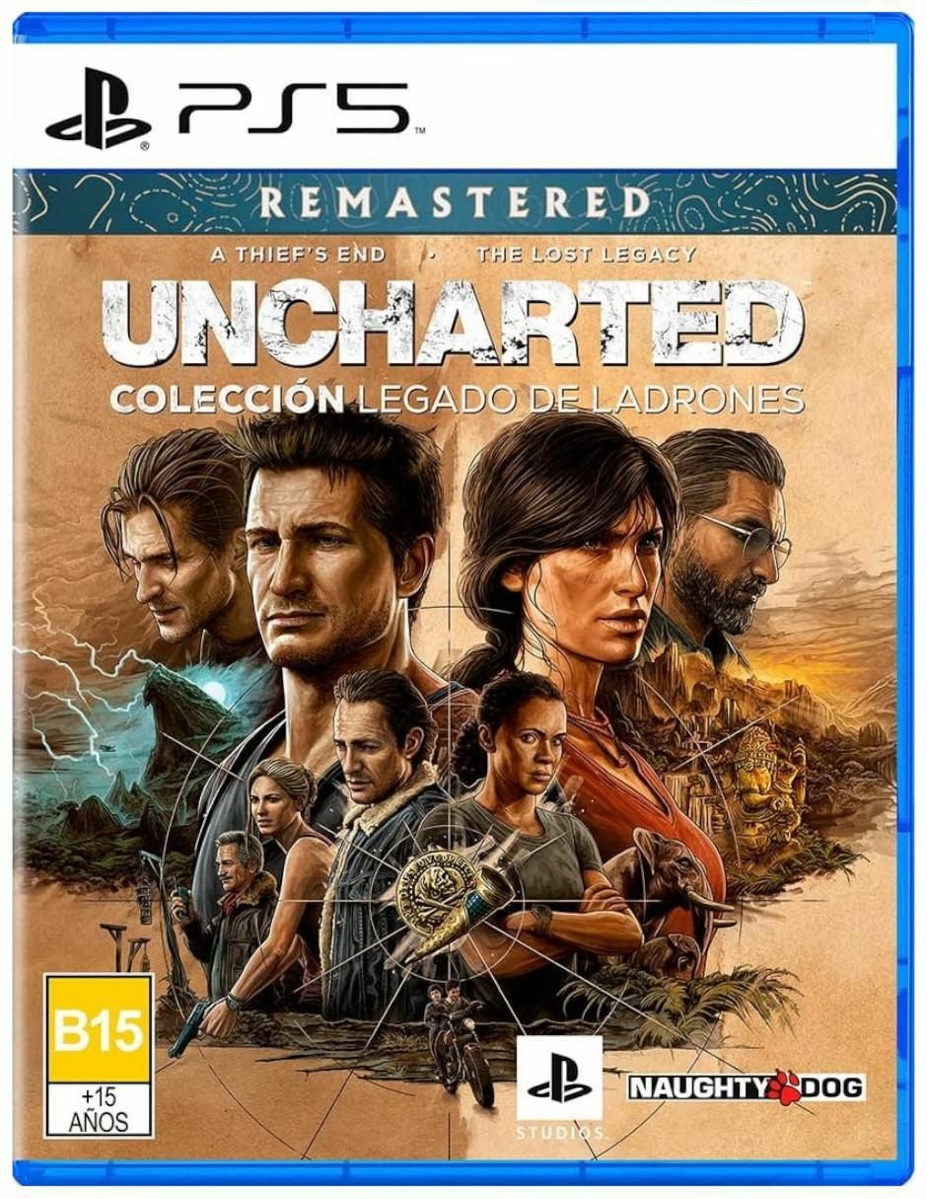The height and width of the screenshot is (1199, 927).
Task: Click the REMASTERED banner text
Action: pos(456,202)
